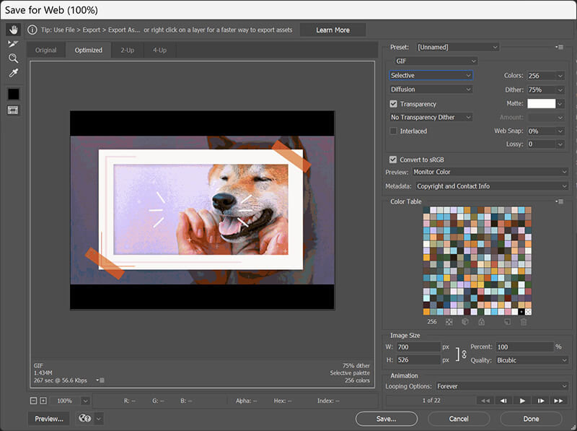The height and width of the screenshot is (431, 577).
Task: Change the Diffusion dither method dropdown
Action: coord(431,89)
